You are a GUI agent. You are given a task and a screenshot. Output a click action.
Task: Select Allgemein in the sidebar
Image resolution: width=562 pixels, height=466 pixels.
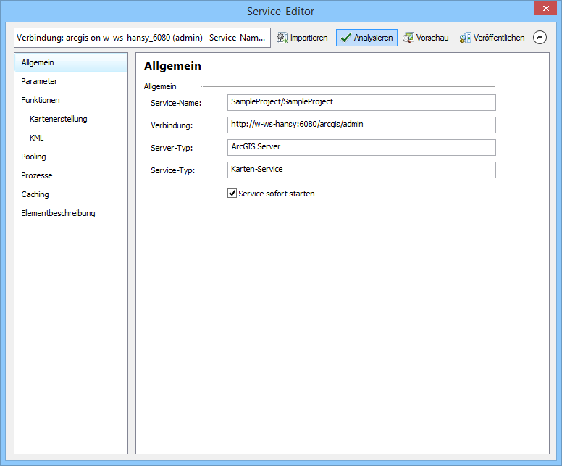point(38,62)
